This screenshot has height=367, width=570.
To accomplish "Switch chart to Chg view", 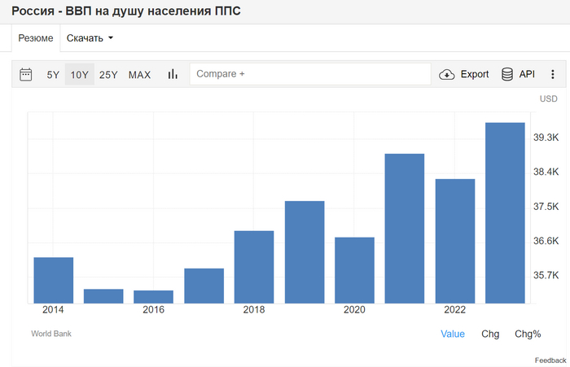I will tap(490, 334).
